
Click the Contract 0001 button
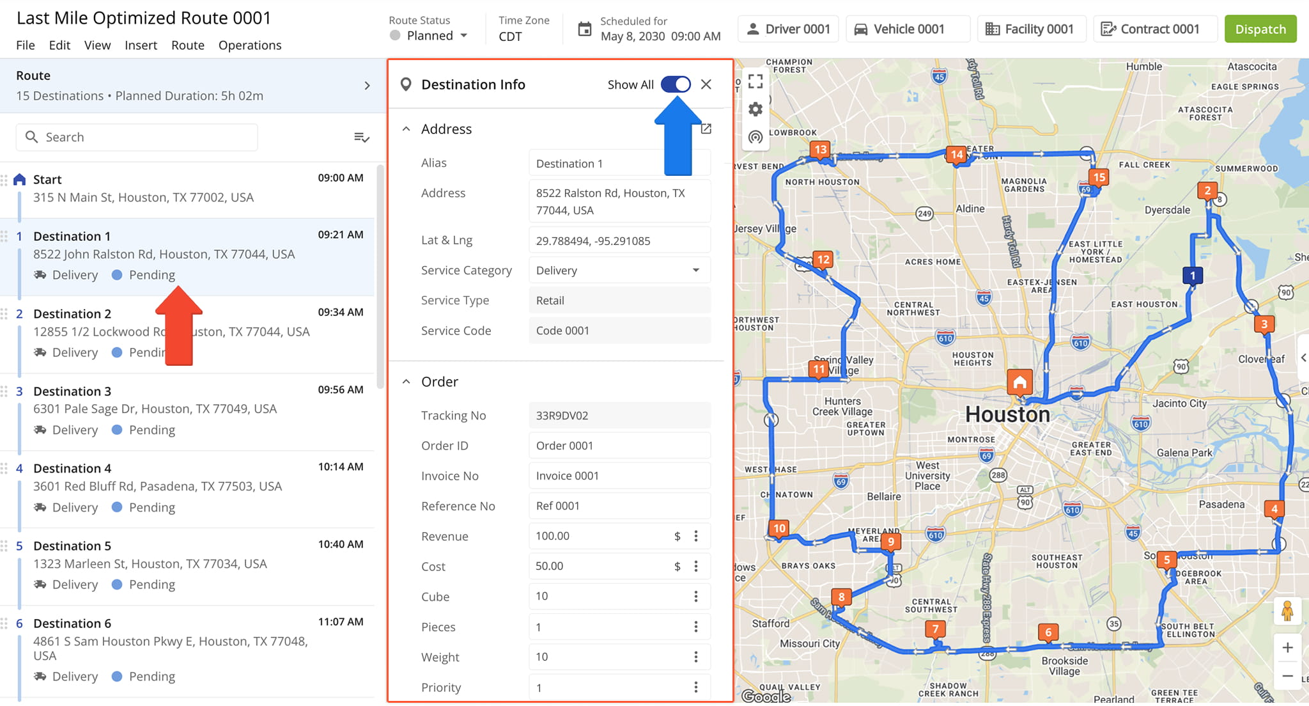point(1155,29)
